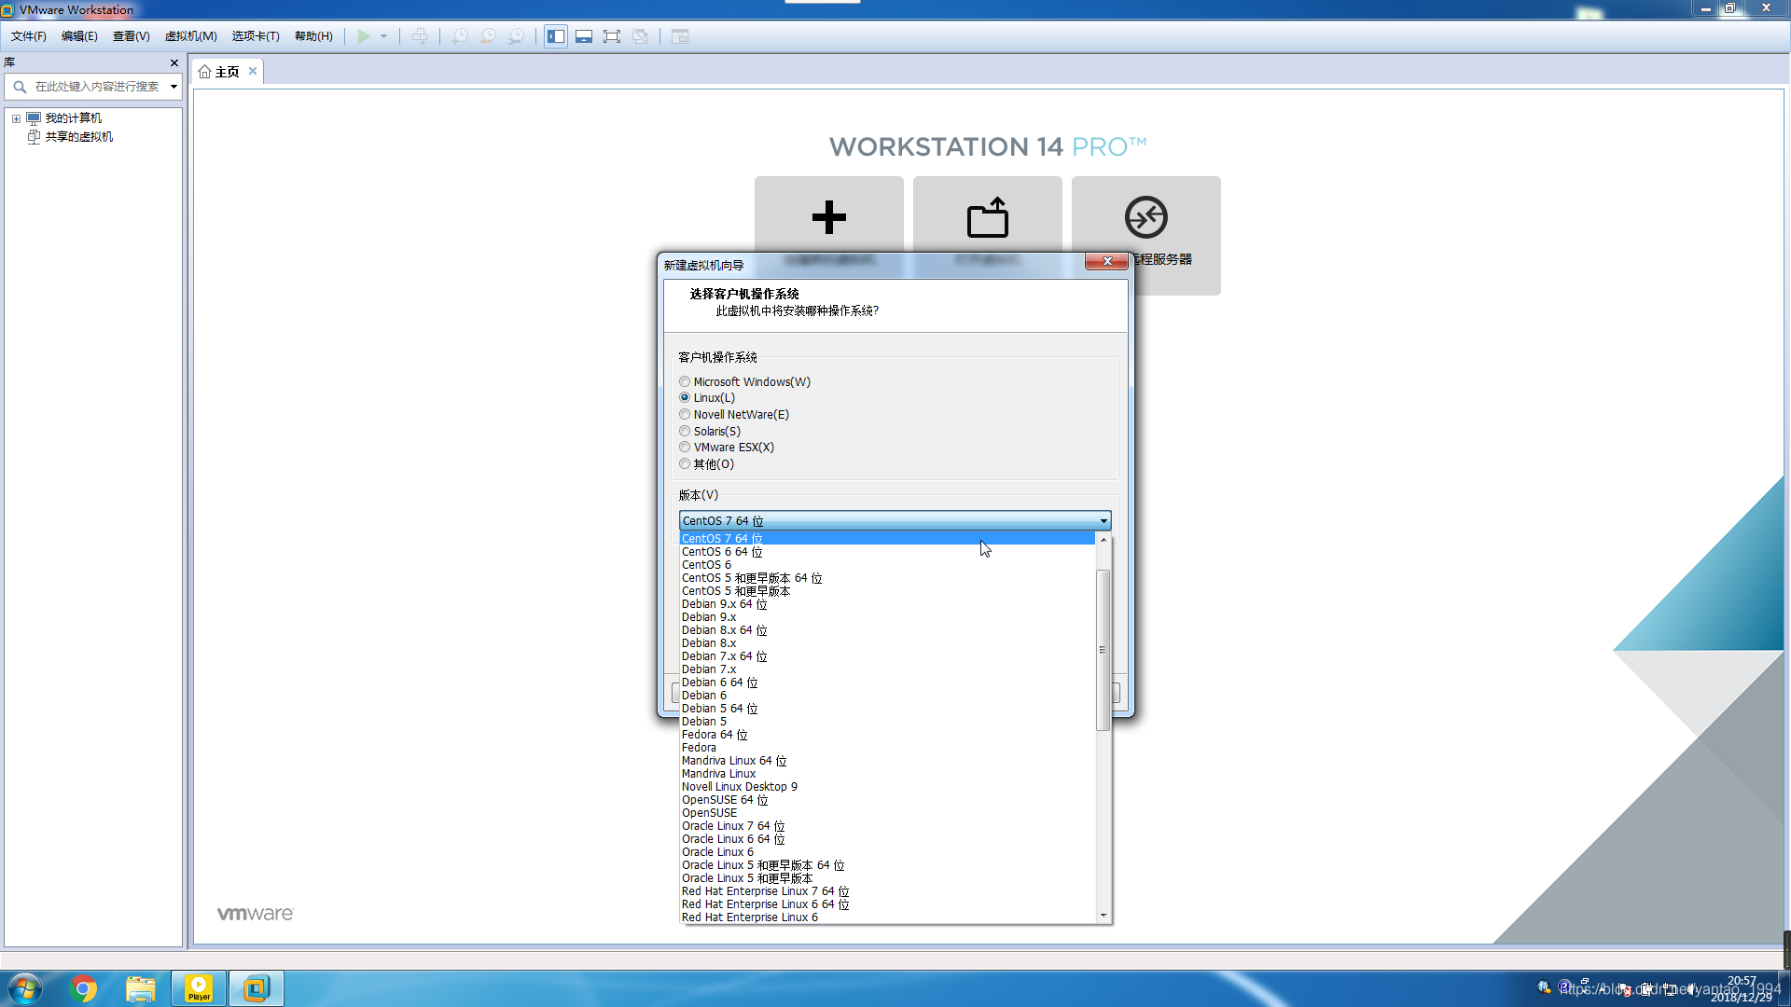Expand the 我的计算机 tree node
The height and width of the screenshot is (1007, 1791).
click(x=16, y=118)
